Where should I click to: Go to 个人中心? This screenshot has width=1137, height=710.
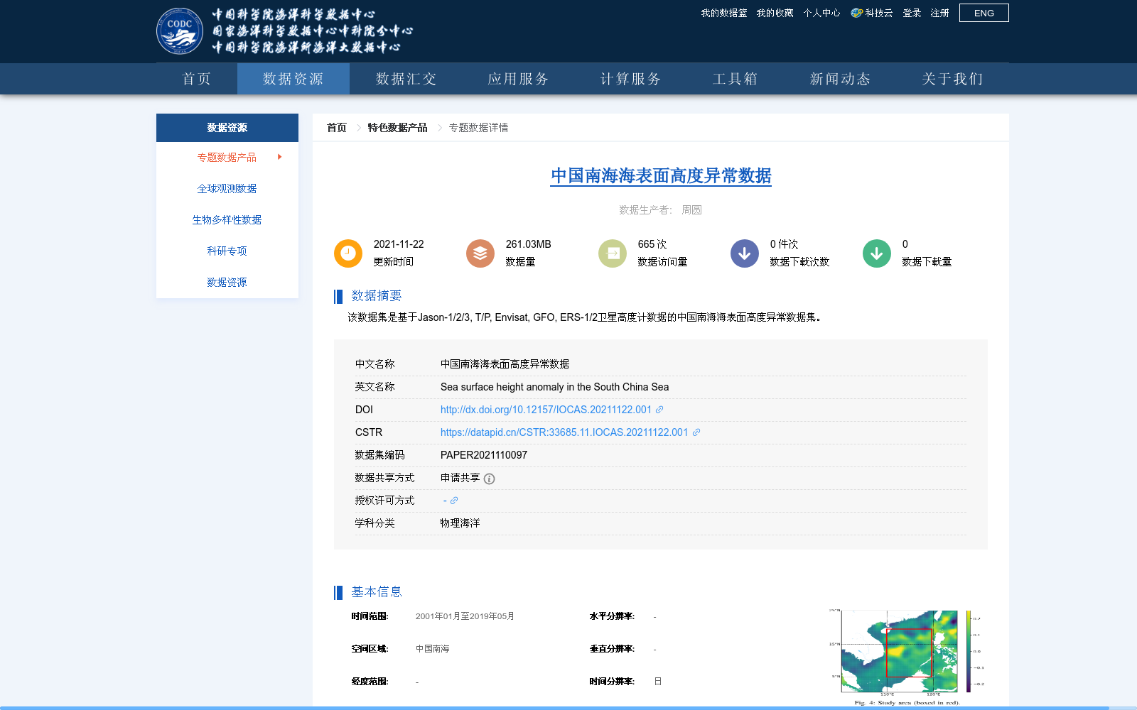tap(821, 13)
